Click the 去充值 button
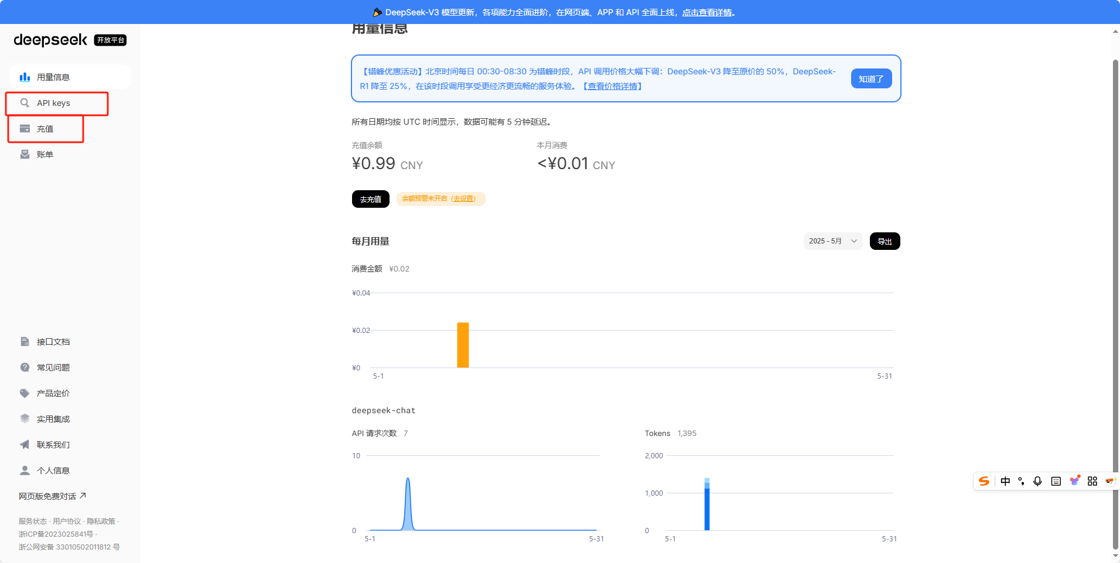This screenshot has width=1120, height=563. pos(370,199)
